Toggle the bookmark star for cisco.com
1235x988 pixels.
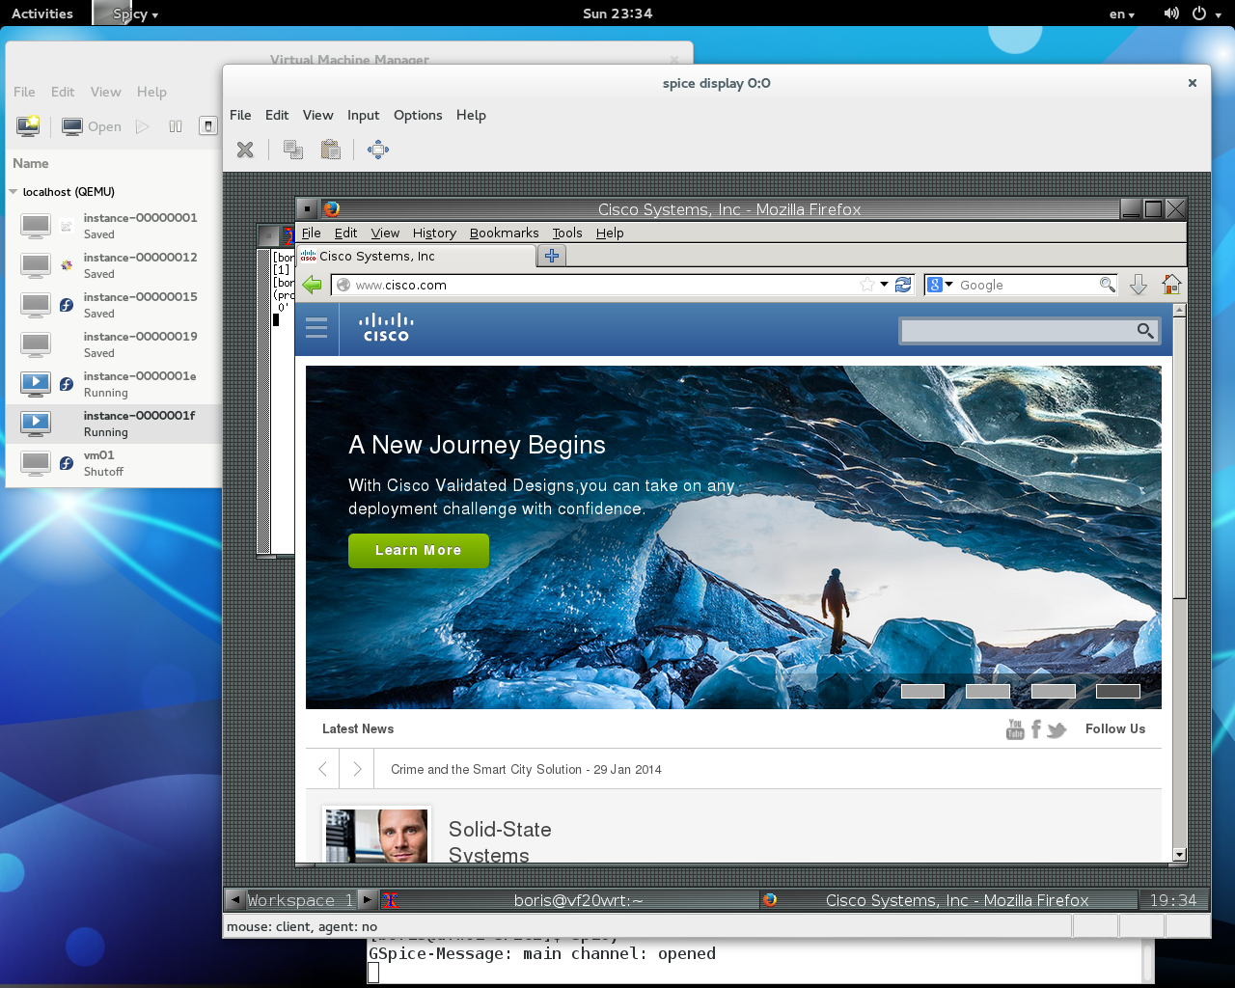coord(867,284)
